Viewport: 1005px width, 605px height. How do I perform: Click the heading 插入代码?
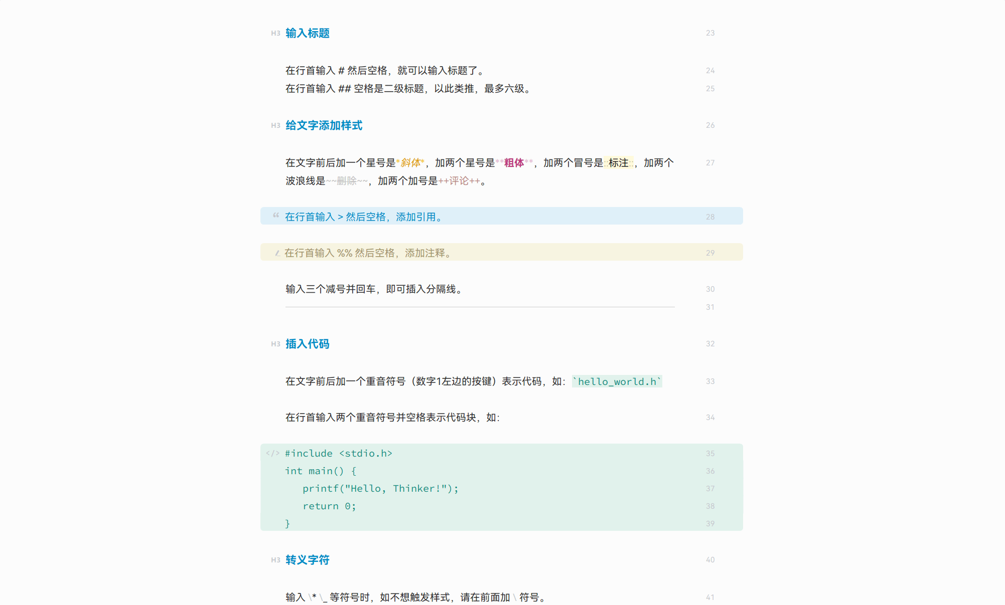pos(308,344)
